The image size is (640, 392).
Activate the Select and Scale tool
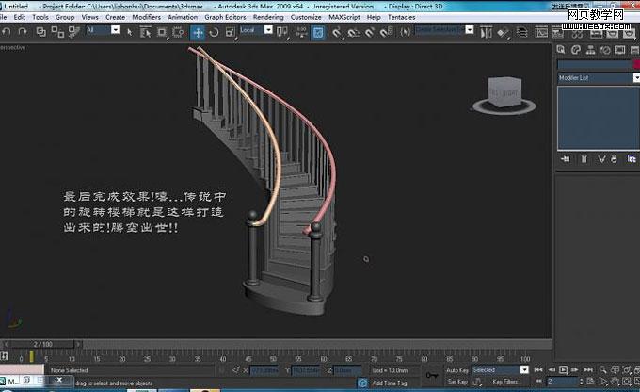tap(231, 32)
